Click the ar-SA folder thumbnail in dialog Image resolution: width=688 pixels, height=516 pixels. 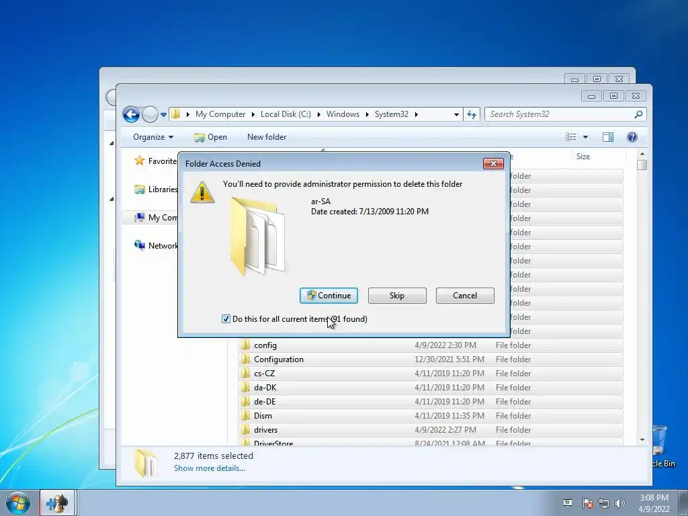pos(257,236)
